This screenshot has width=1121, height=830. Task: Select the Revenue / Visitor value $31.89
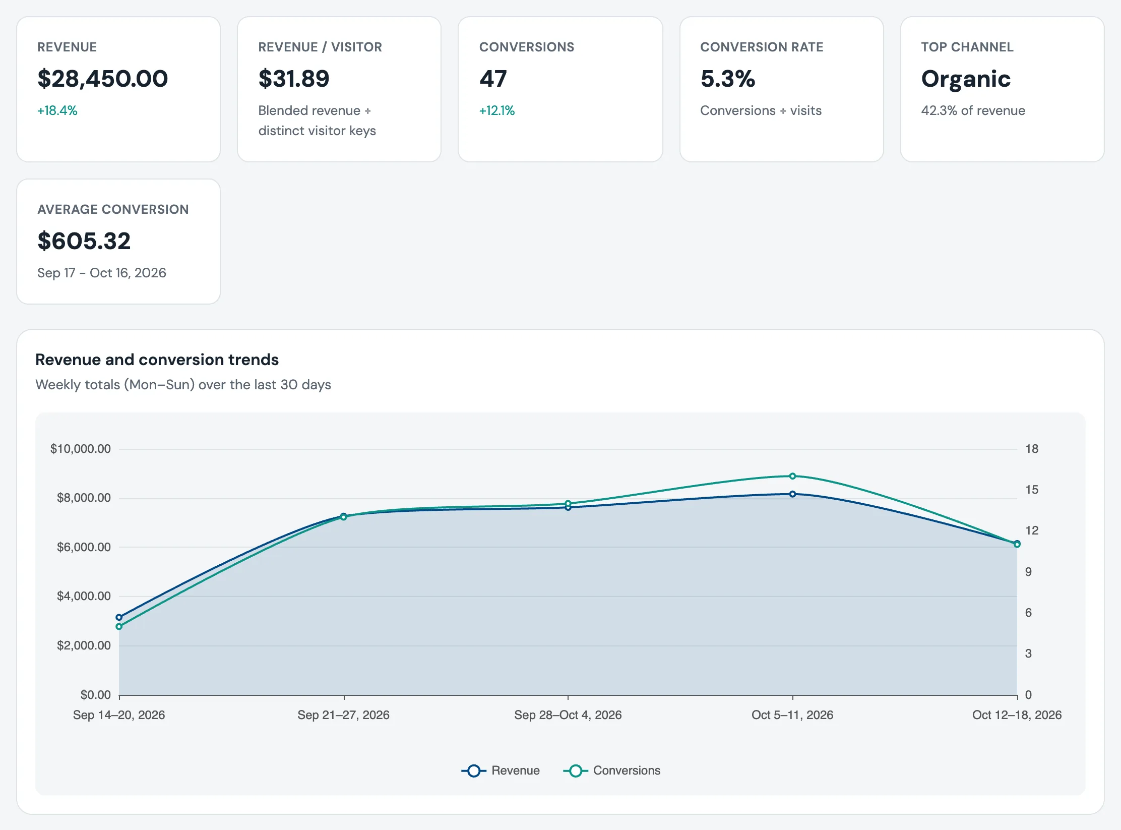click(x=294, y=79)
